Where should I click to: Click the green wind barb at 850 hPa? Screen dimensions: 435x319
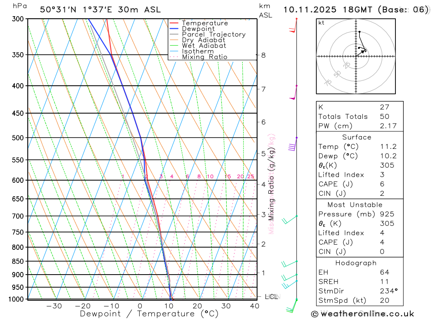coord(289,264)
